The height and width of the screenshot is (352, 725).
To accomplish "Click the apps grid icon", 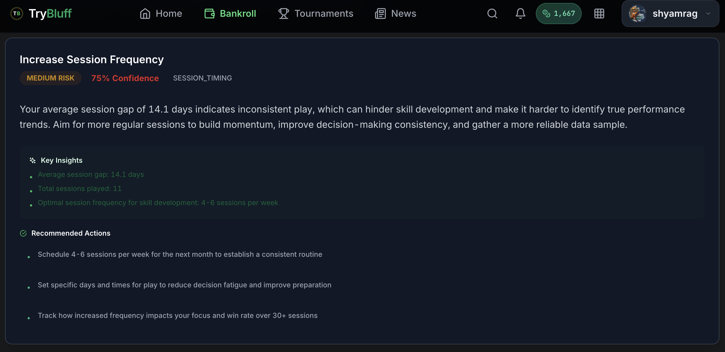I will (x=599, y=14).
